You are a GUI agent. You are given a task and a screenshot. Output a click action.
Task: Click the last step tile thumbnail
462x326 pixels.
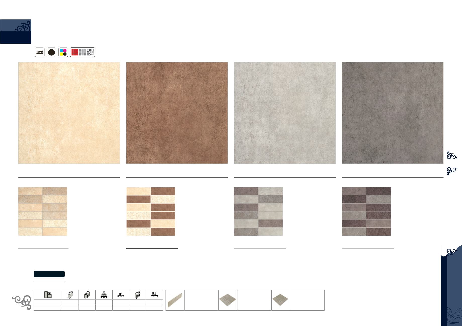pyautogui.click(x=281, y=300)
